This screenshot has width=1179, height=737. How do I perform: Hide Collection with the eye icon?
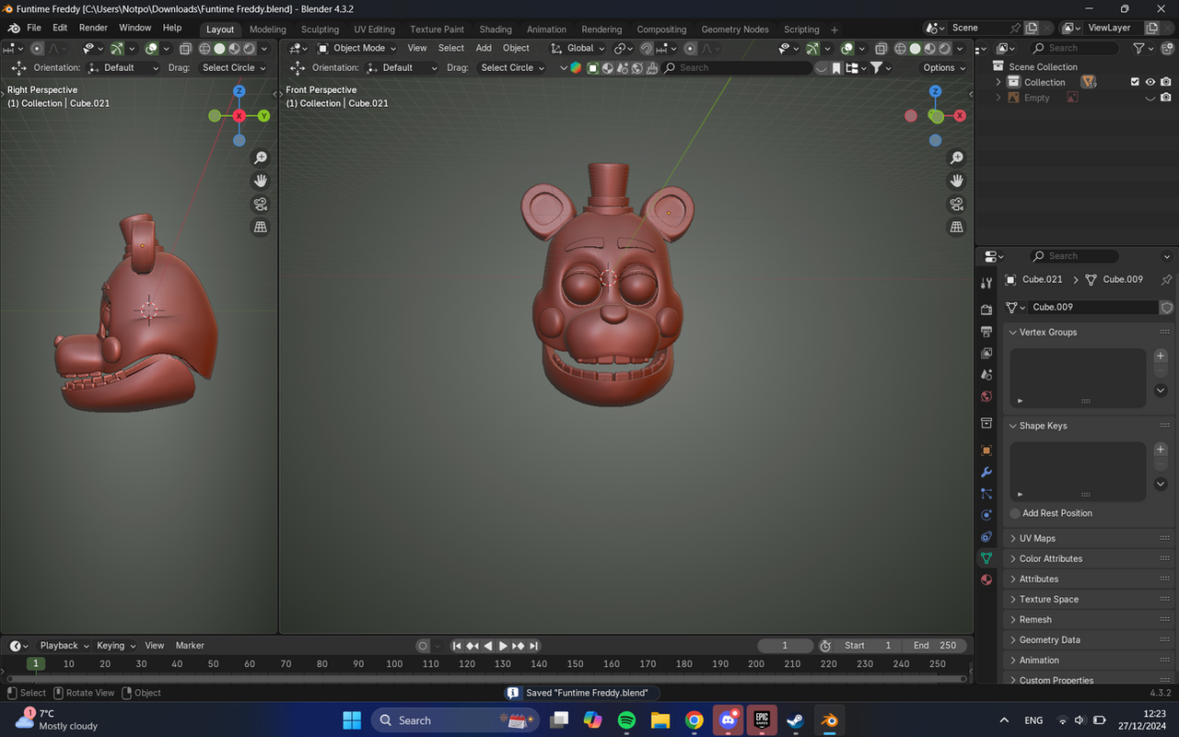tap(1150, 82)
